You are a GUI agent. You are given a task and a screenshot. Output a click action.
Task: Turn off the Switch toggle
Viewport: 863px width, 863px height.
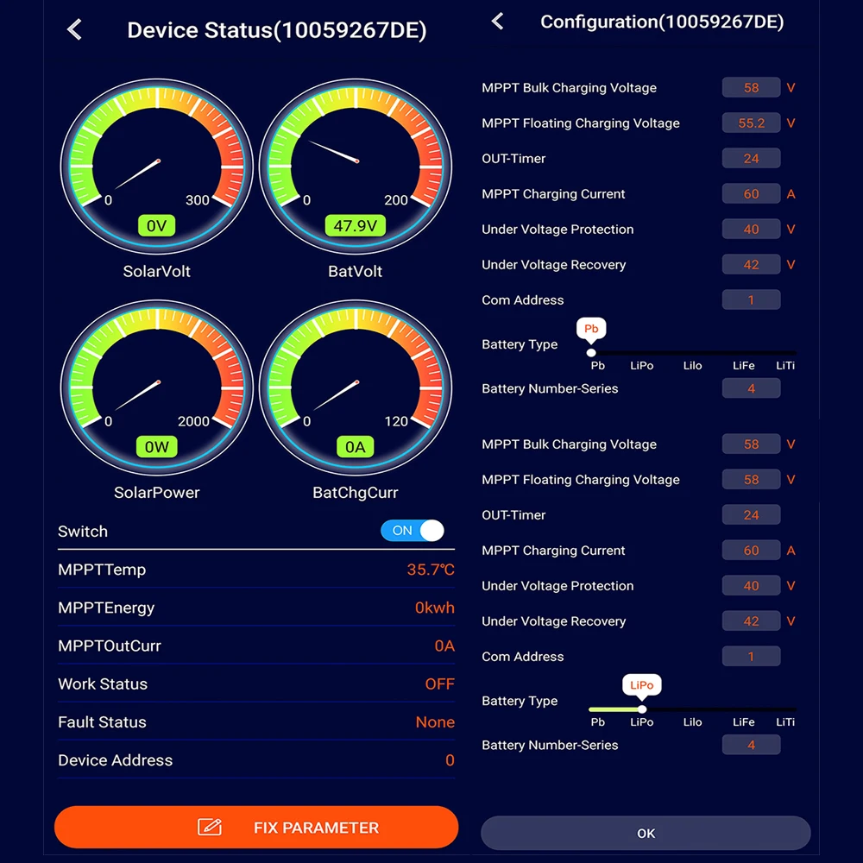413,531
